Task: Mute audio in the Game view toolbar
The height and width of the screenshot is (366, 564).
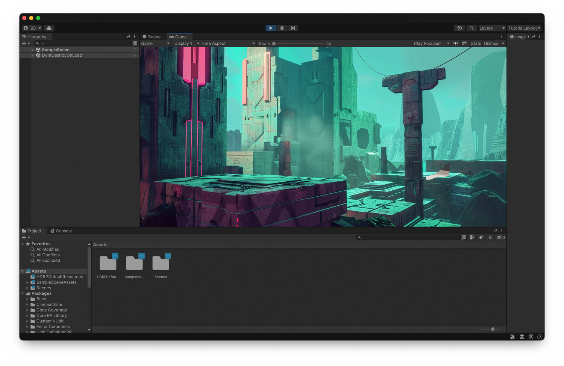Action: click(x=455, y=43)
